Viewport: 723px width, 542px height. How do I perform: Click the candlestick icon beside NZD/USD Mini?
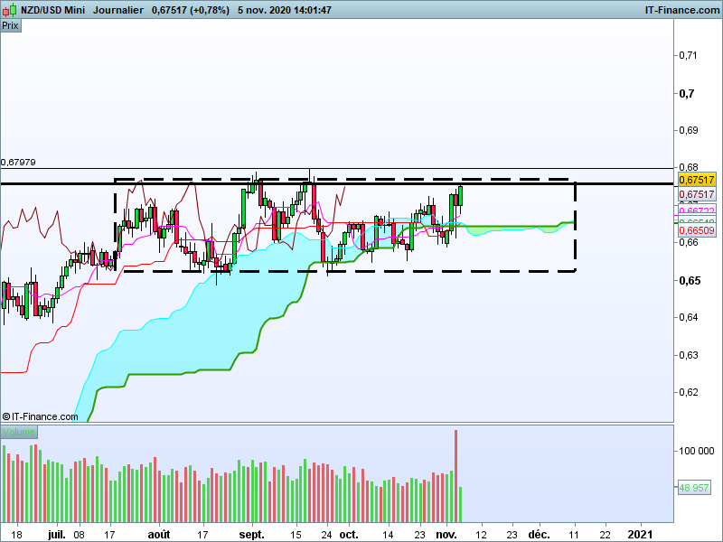coord(9,9)
